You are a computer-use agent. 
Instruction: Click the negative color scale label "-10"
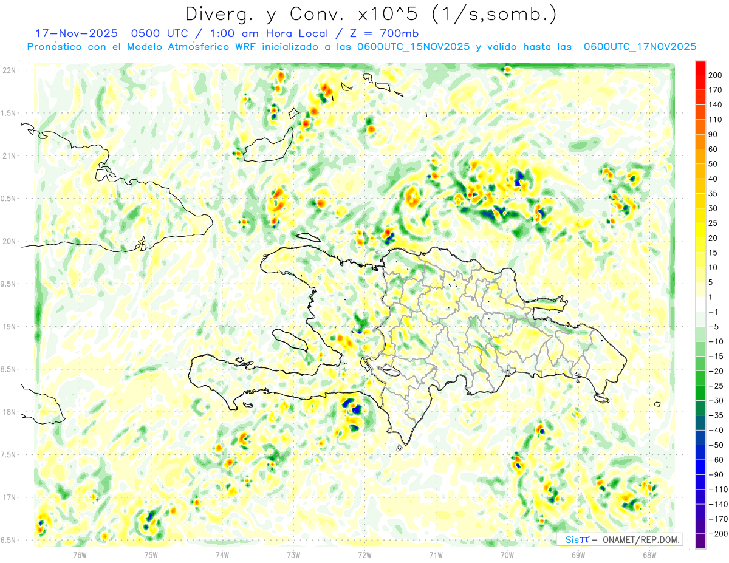pos(716,341)
